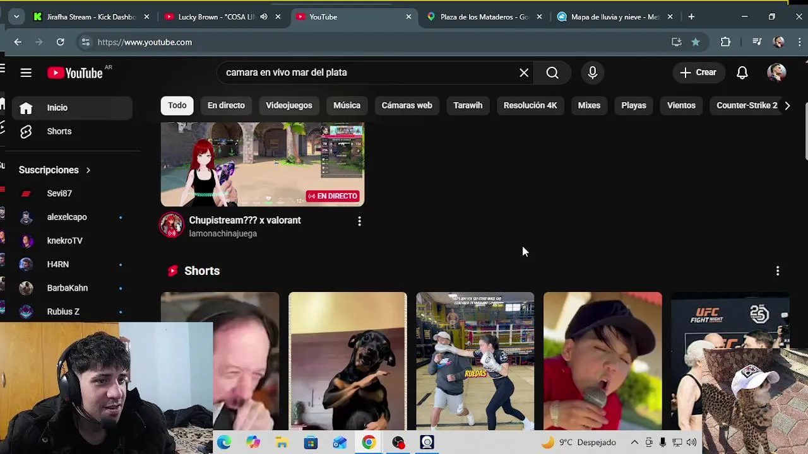Run search with the magnifier button
Viewport: 808px width, 454px height.
[x=552, y=73]
